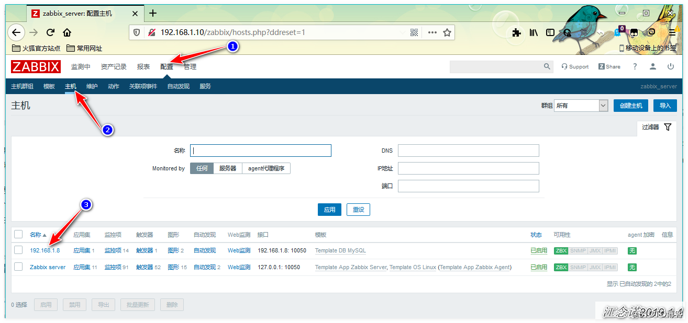Reload the page with refresh icon
Image resolution: width=688 pixels, height=323 pixels.
tap(51, 32)
